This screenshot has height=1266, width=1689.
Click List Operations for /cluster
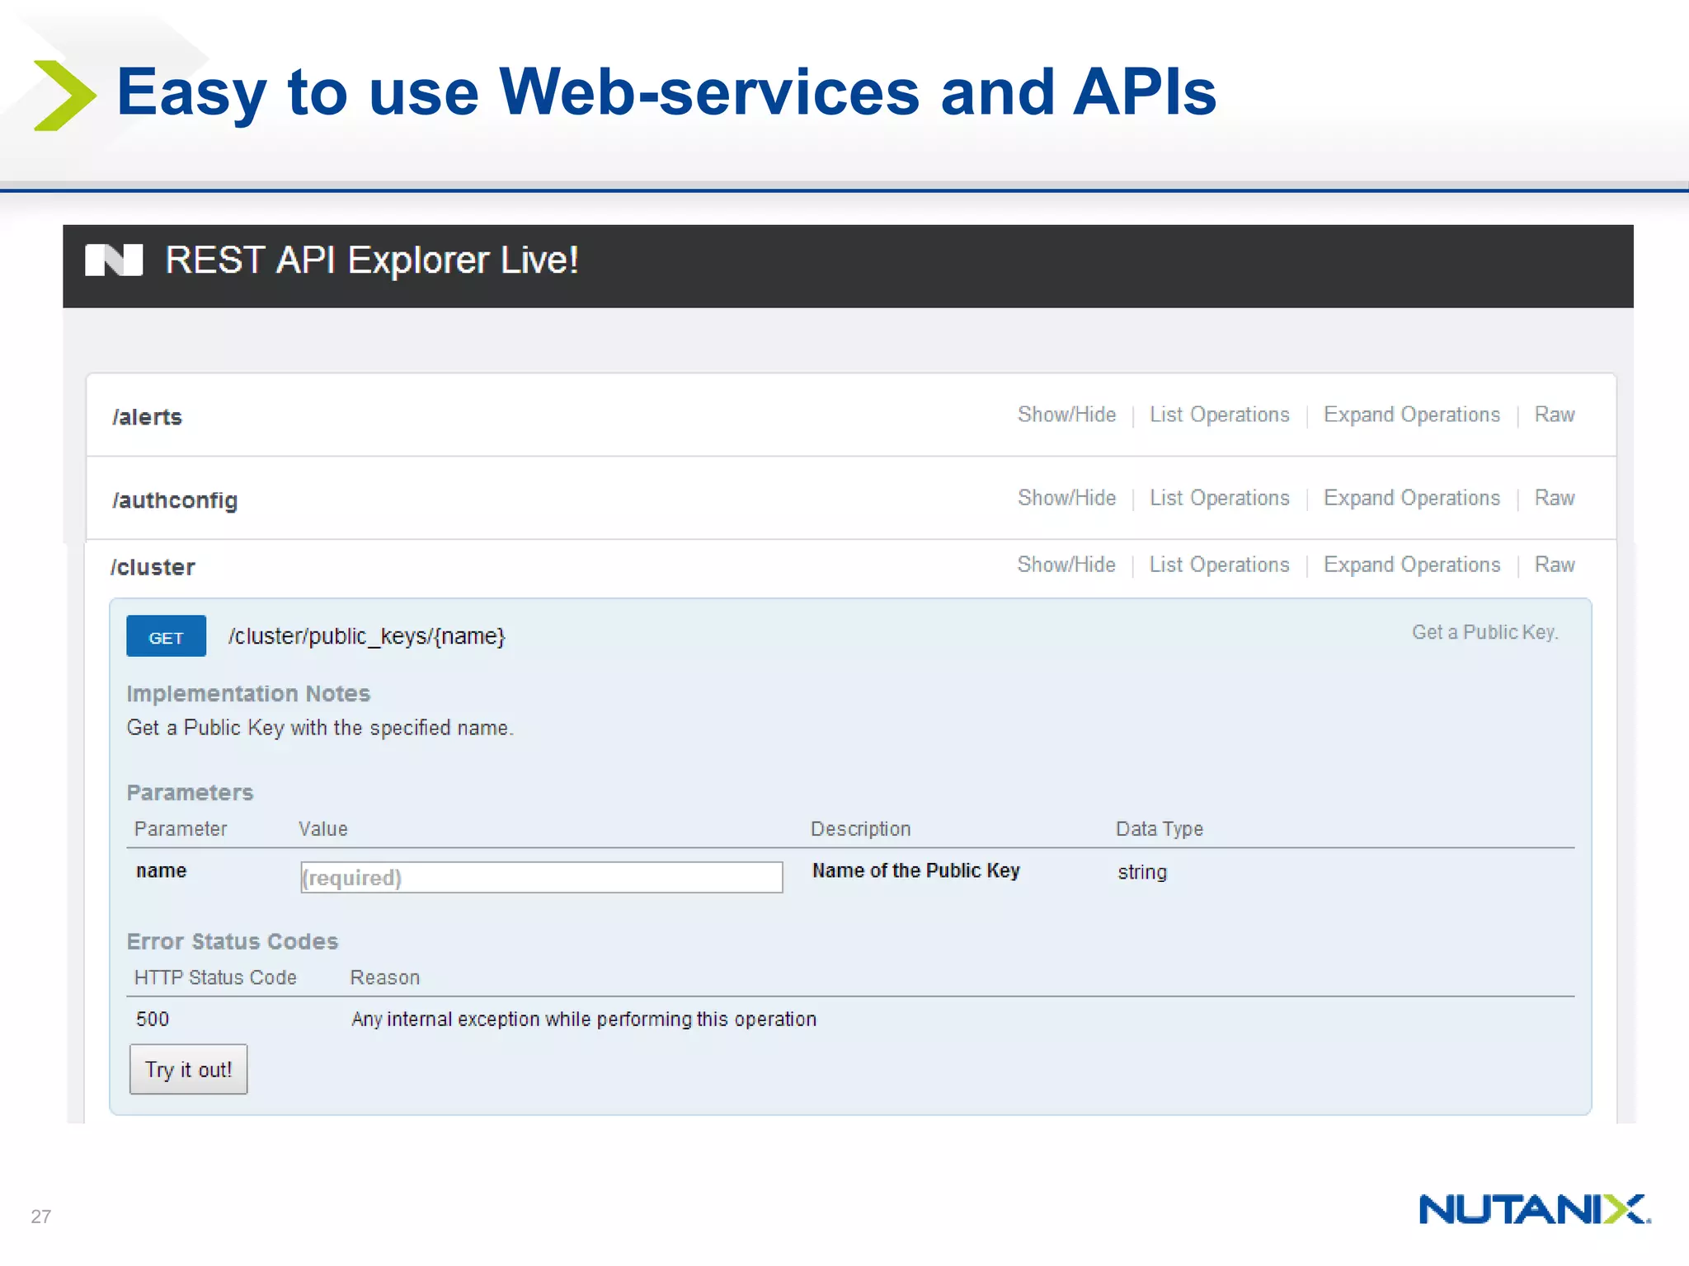1219,565
